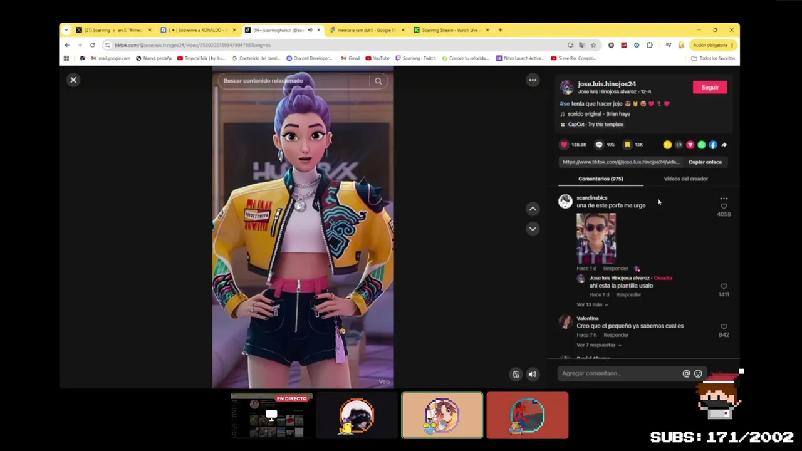Open the sonido original - Brian haye link
This screenshot has width=802, height=451.
click(x=598, y=114)
